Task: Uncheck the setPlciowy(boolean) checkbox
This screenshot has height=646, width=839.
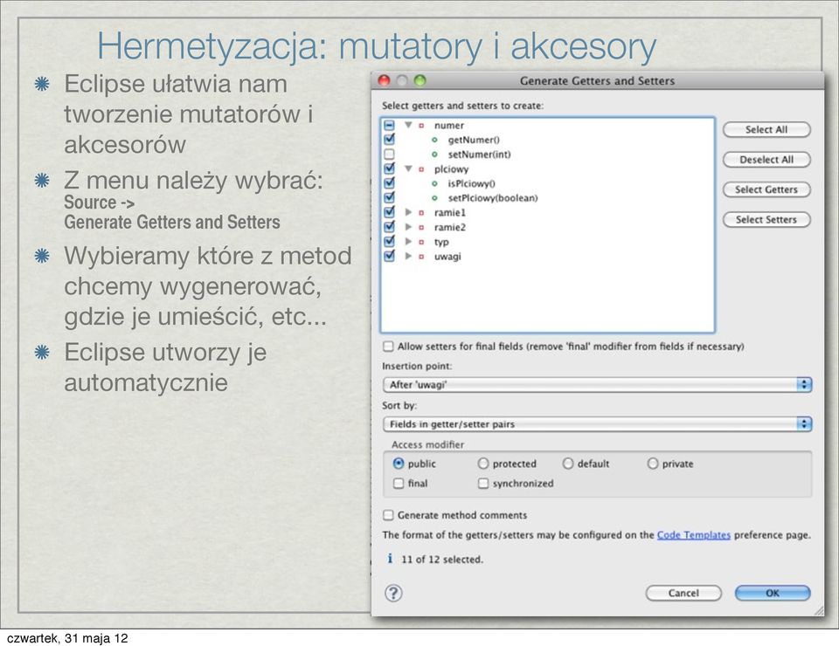Action: (390, 197)
